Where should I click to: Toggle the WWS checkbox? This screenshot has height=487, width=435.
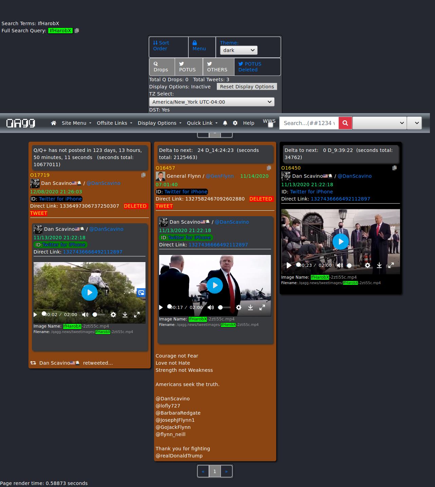coord(270,125)
